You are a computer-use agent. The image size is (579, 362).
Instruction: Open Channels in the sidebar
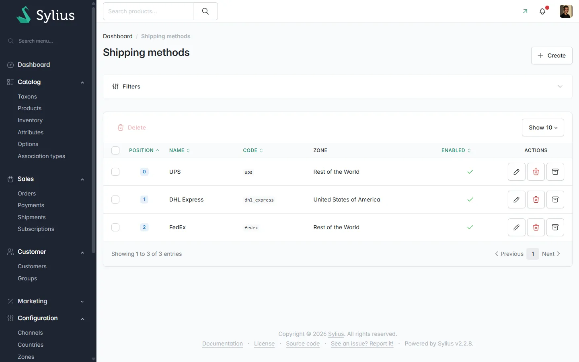[x=30, y=333]
